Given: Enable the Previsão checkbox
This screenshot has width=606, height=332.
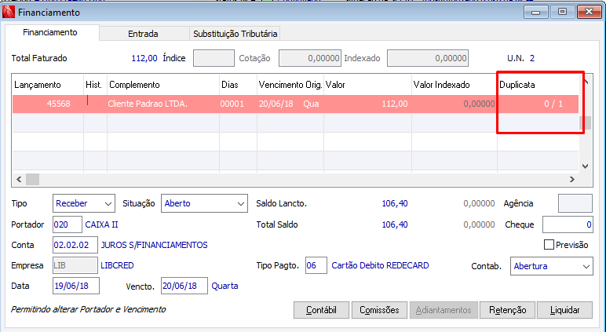Looking at the screenshot, I should click(549, 245).
